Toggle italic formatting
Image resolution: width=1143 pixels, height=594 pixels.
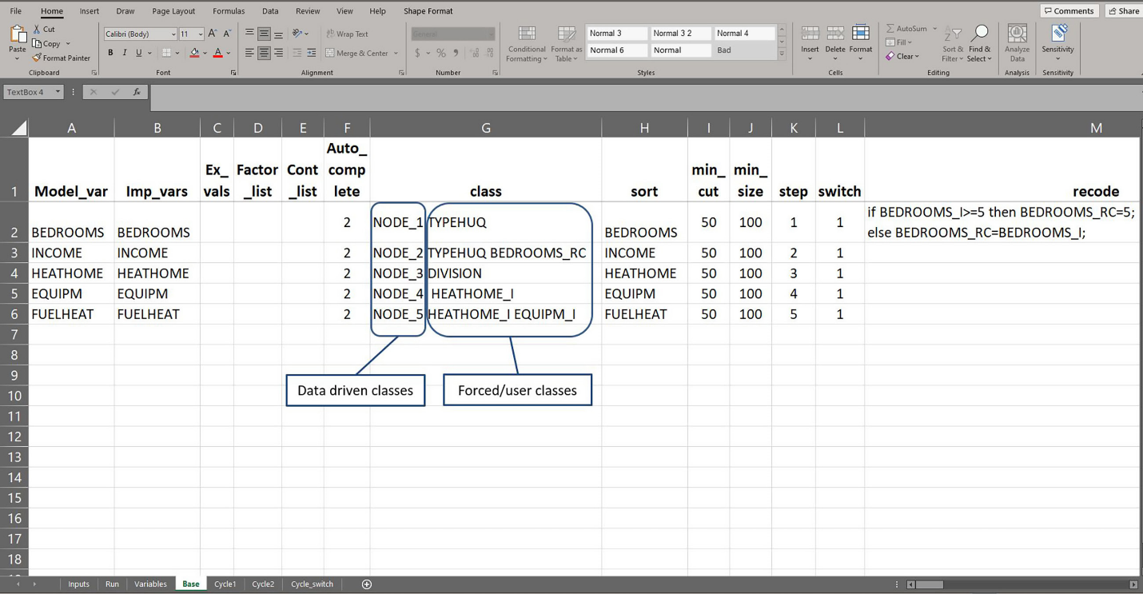124,53
